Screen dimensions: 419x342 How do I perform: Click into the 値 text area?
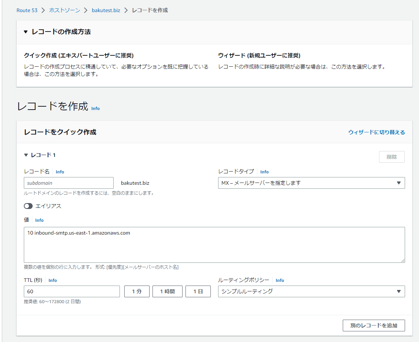coord(214,245)
